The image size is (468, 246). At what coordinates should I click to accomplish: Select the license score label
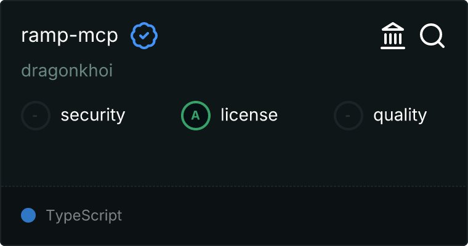249,115
